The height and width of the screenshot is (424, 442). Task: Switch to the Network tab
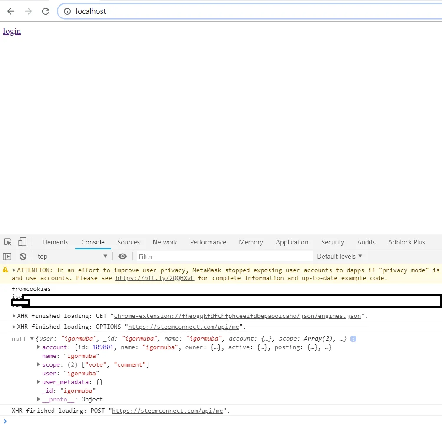click(165, 242)
